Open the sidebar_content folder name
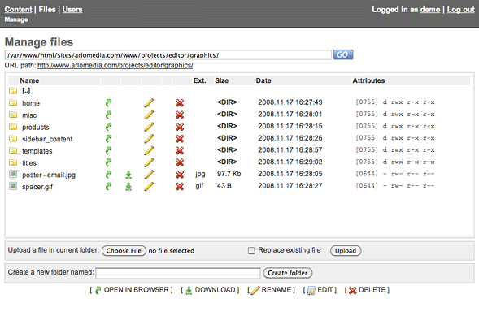This screenshot has width=479, height=320. tap(47, 139)
